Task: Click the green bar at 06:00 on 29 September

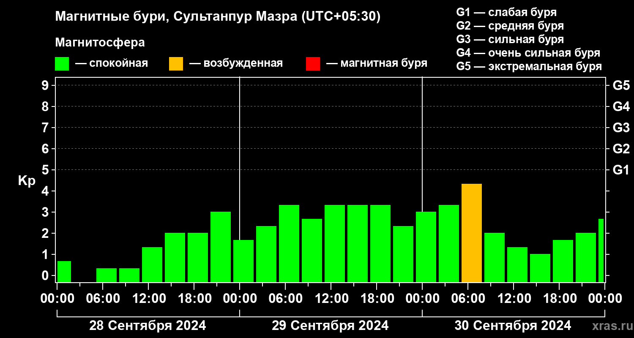Action: pyautogui.click(x=289, y=243)
